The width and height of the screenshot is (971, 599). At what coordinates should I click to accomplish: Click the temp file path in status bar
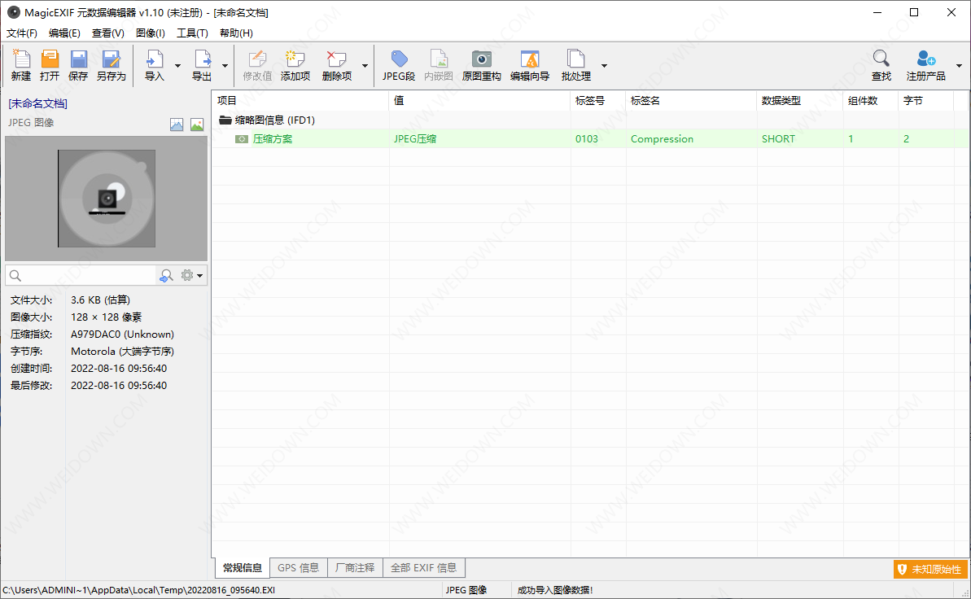138,590
